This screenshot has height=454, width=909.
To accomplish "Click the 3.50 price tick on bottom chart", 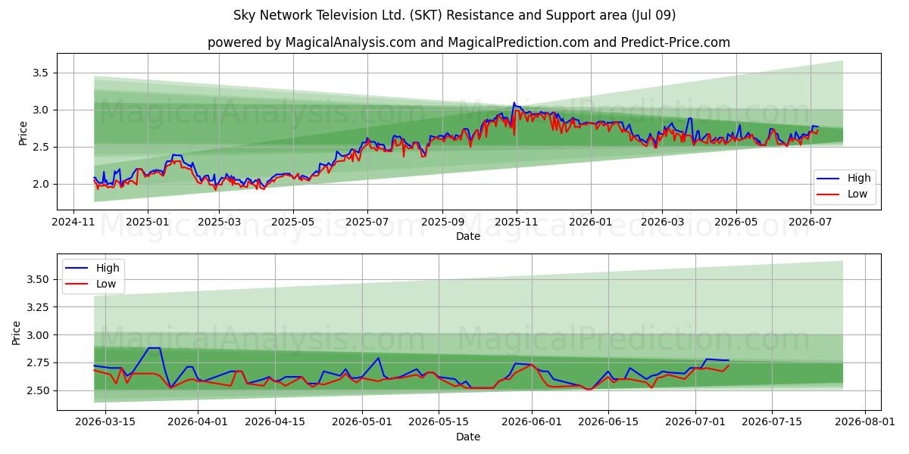I will click(x=37, y=279).
